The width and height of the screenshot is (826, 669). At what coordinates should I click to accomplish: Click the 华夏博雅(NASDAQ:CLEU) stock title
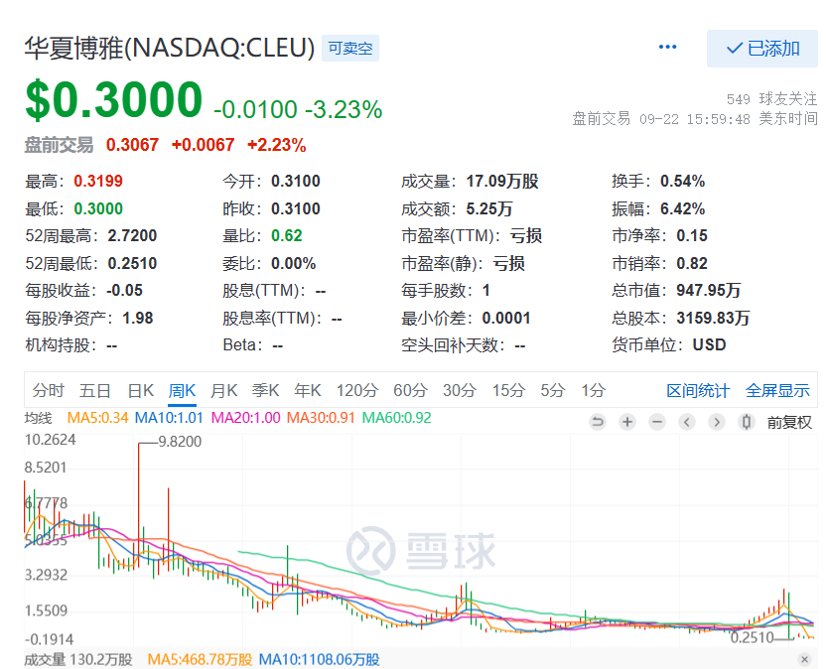170,48
